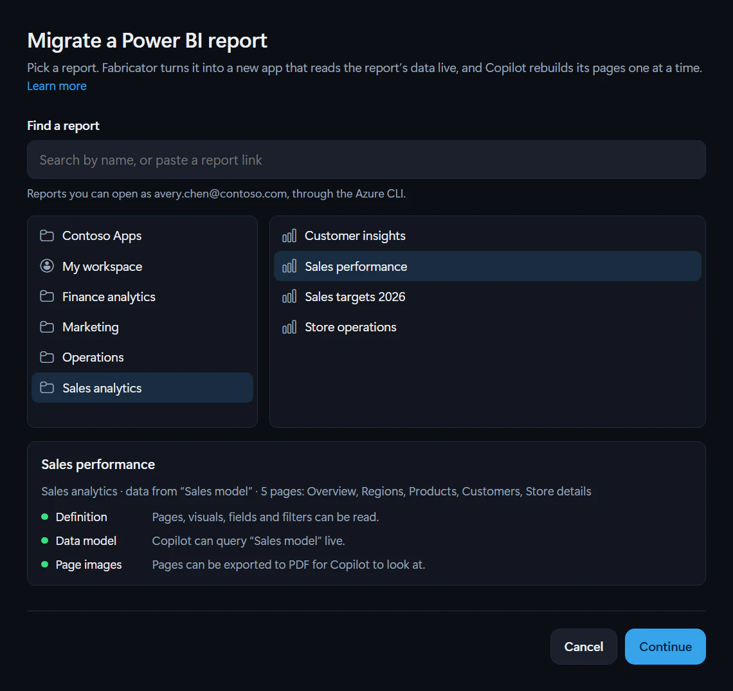Click the "Find a report" label
This screenshot has width=733, height=691.
63,126
